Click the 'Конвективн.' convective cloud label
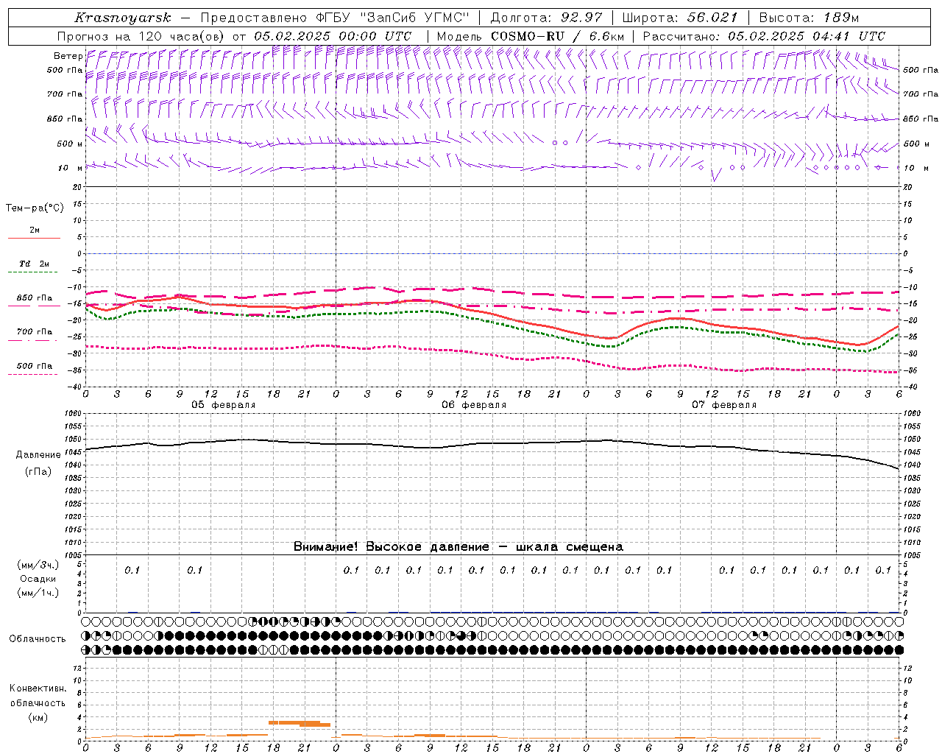942x754 pixels. [38, 688]
